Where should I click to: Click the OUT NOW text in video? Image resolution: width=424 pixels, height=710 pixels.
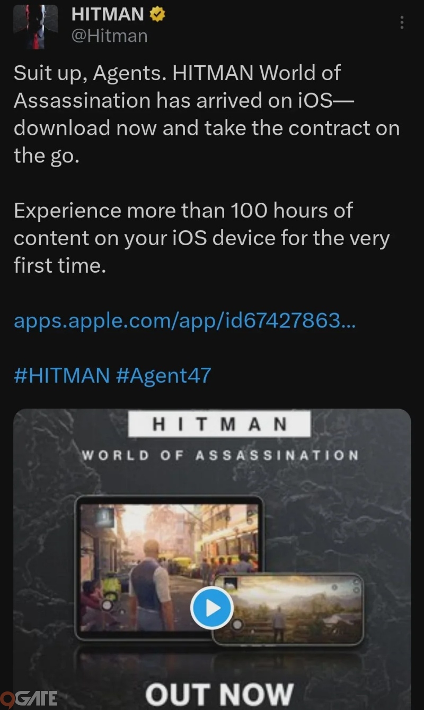(x=219, y=694)
